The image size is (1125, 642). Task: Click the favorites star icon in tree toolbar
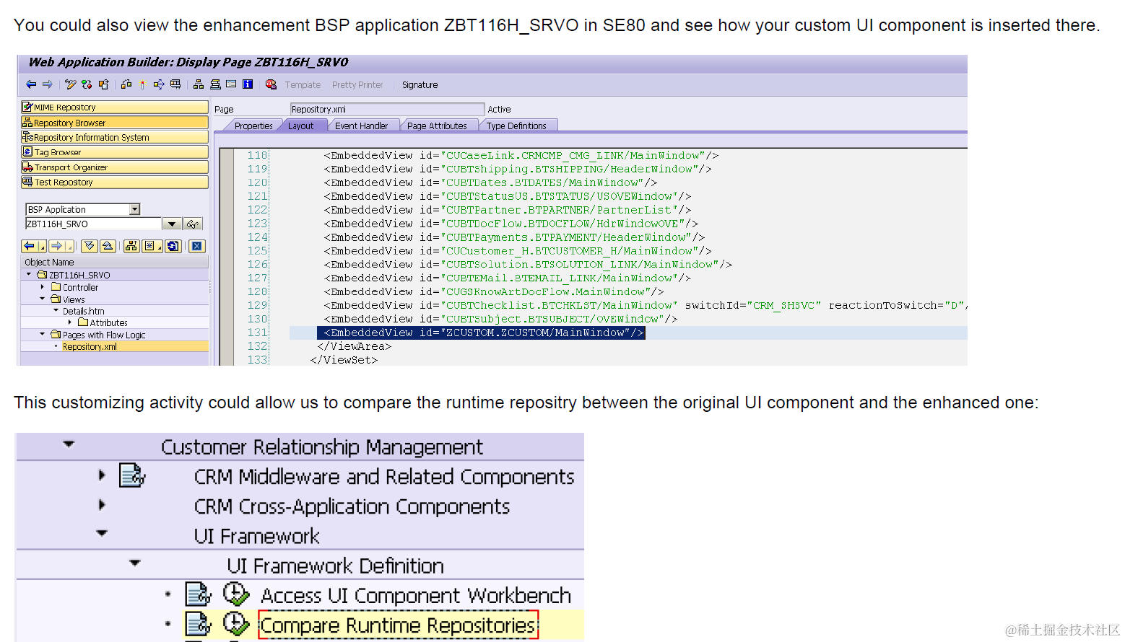click(149, 246)
